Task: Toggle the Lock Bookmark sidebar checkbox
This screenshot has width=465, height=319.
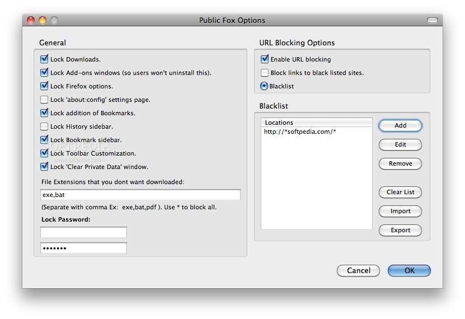Action: pyautogui.click(x=44, y=140)
